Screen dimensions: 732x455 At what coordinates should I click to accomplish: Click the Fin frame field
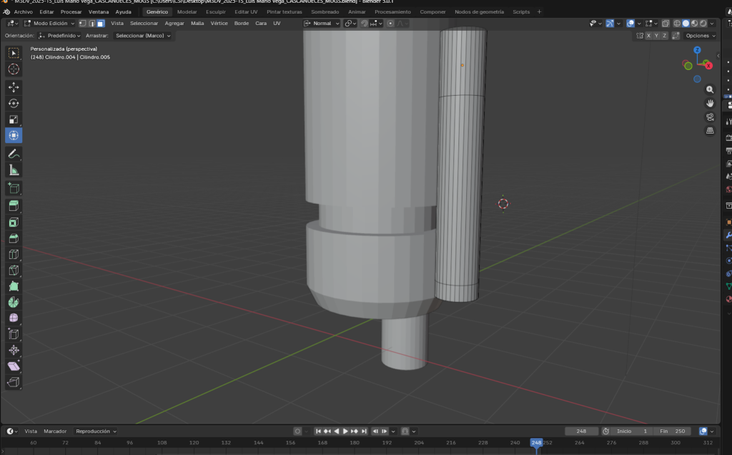pos(673,431)
